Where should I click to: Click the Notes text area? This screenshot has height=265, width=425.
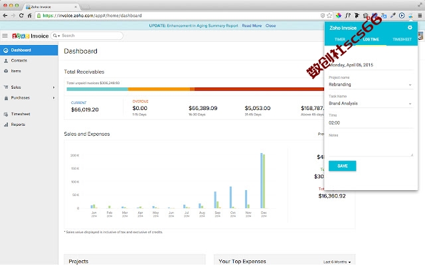coord(371,147)
